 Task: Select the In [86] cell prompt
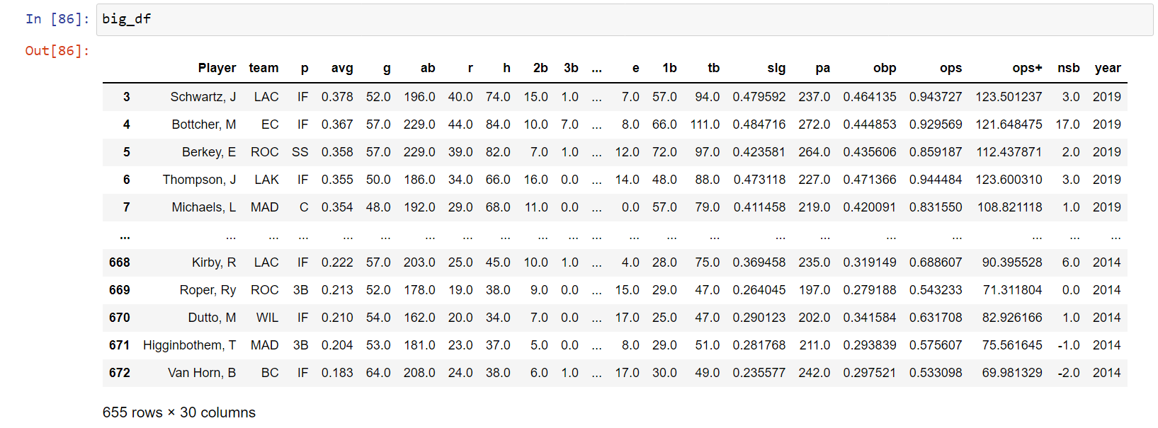point(57,19)
